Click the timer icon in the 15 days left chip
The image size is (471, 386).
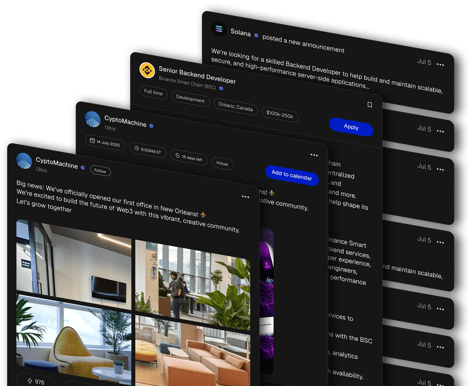(x=177, y=156)
